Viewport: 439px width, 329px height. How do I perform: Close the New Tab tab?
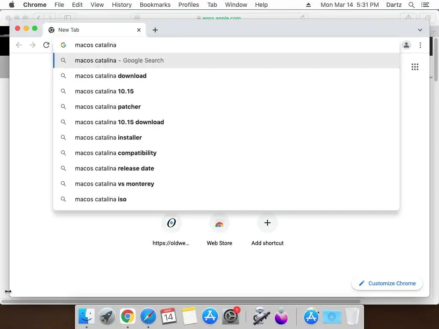click(139, 30)
